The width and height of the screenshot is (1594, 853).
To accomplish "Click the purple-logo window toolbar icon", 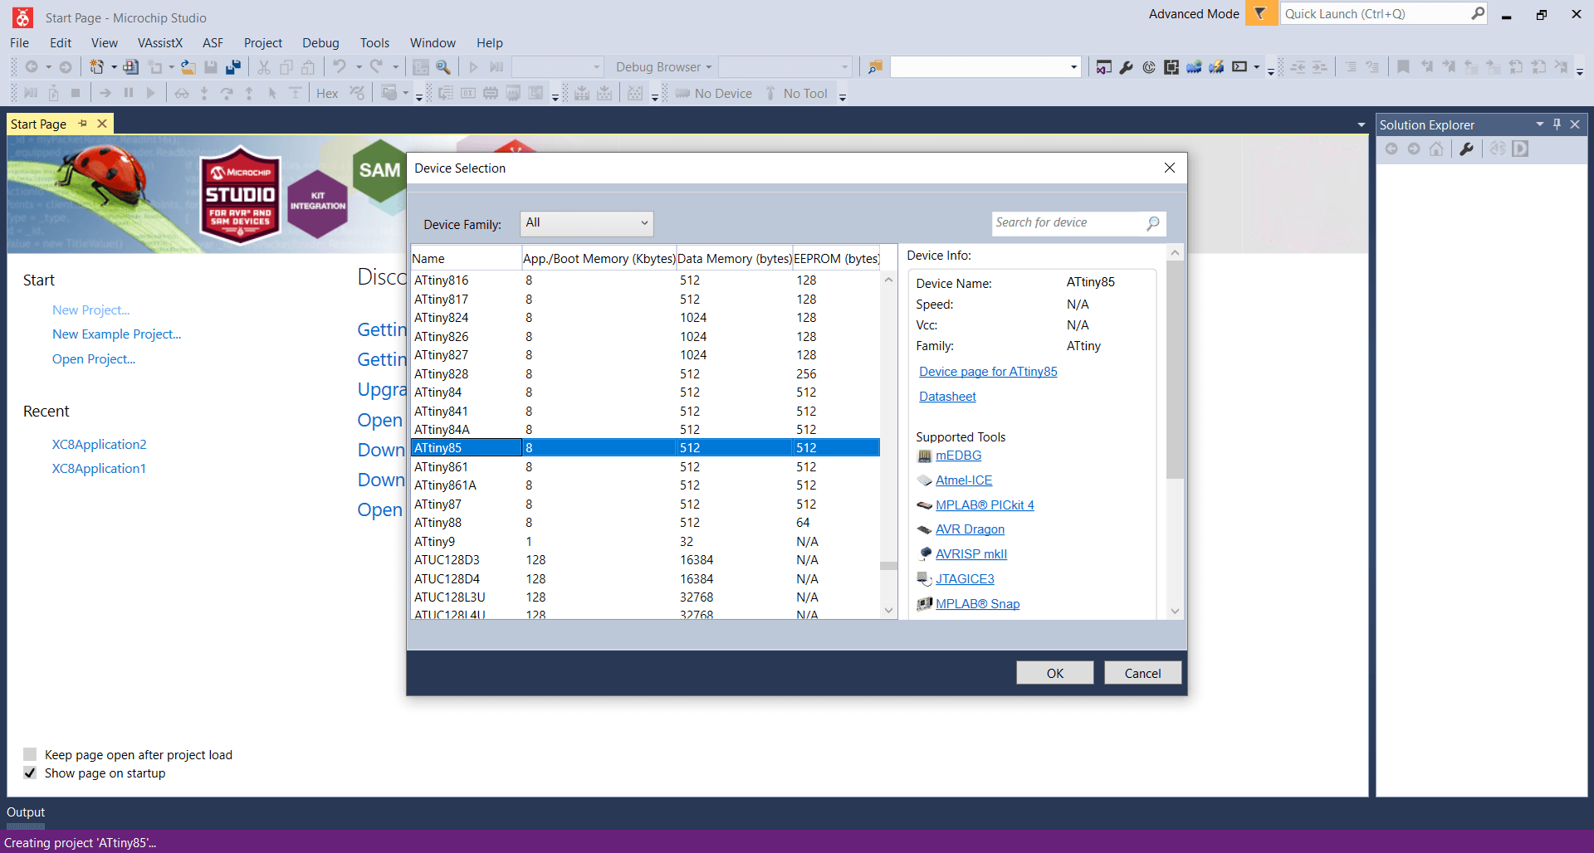I will [1104, 67].
